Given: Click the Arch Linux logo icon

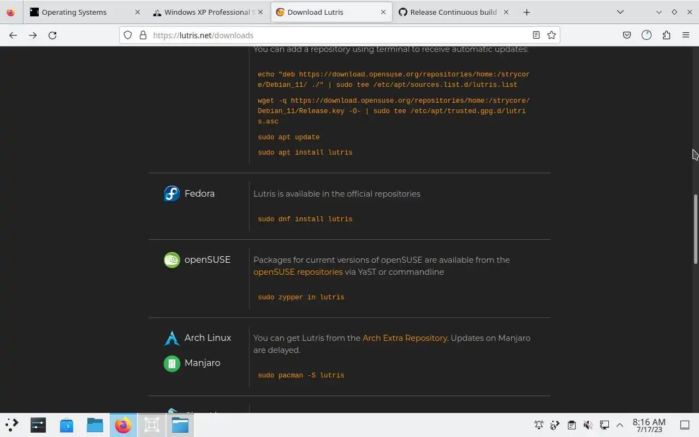Looking at the screenshot, I should [x=172, y=338].
